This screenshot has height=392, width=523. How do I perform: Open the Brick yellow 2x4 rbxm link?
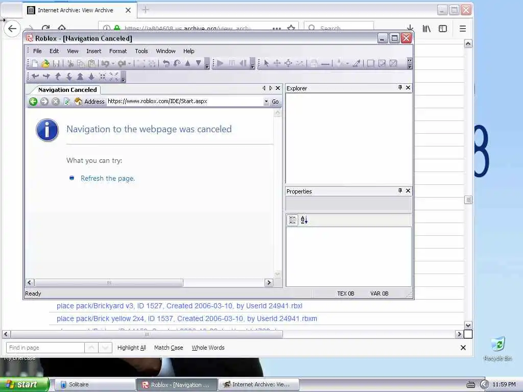coord(187,318)
